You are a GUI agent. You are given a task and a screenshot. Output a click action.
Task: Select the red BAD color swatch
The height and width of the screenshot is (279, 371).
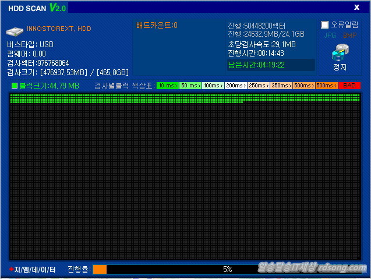coord(349,86)
